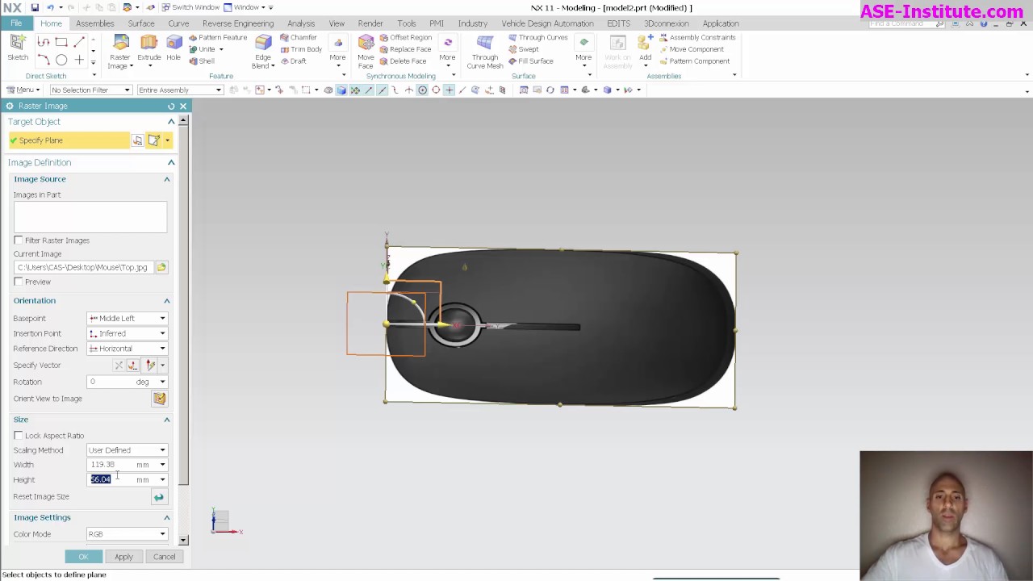Click the Orient View to Image icon
Viewport: 1033px width, 581px height.
[159, 399]
